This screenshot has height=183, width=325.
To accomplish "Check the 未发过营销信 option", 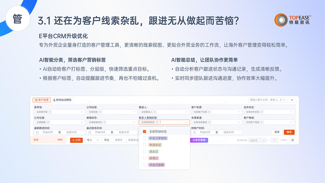I will point(144,138).
